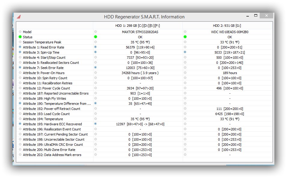The height and width of the screenshot is (178, 287).
Task: Click HDD 1 asterisk in Temperature Difference row
Action: (x=96, y=104)
